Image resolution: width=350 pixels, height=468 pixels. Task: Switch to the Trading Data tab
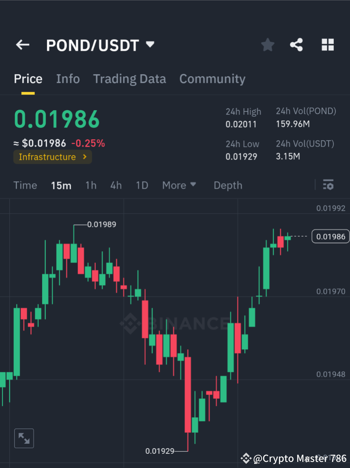[x=129, y=79]
